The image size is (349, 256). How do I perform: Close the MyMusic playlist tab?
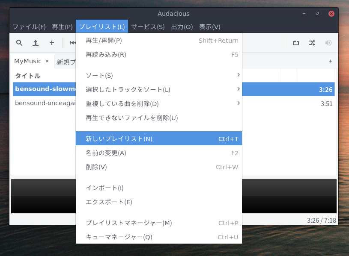pyautogui.click(x=47, y=61)
